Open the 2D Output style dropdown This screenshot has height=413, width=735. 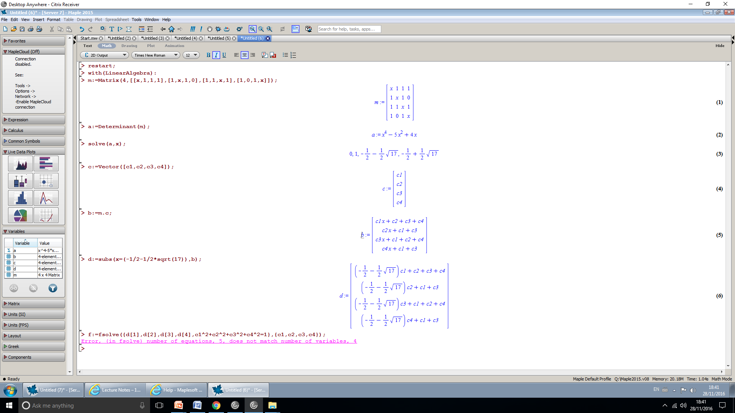[x=105, y=55]
